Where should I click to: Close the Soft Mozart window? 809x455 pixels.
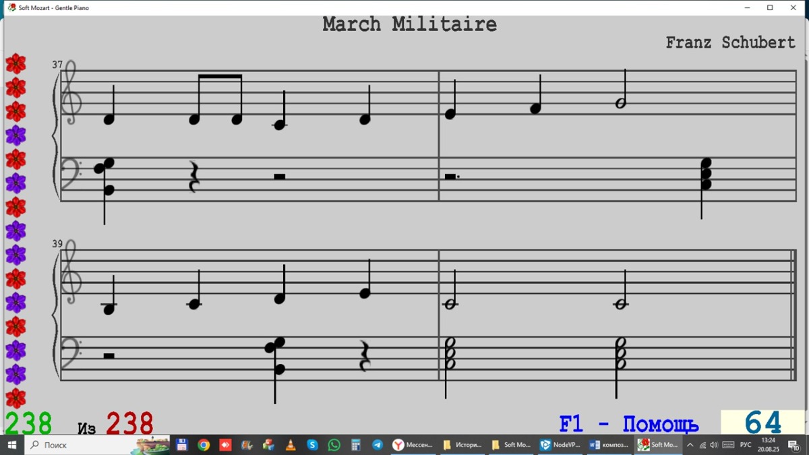coord(793,7)
